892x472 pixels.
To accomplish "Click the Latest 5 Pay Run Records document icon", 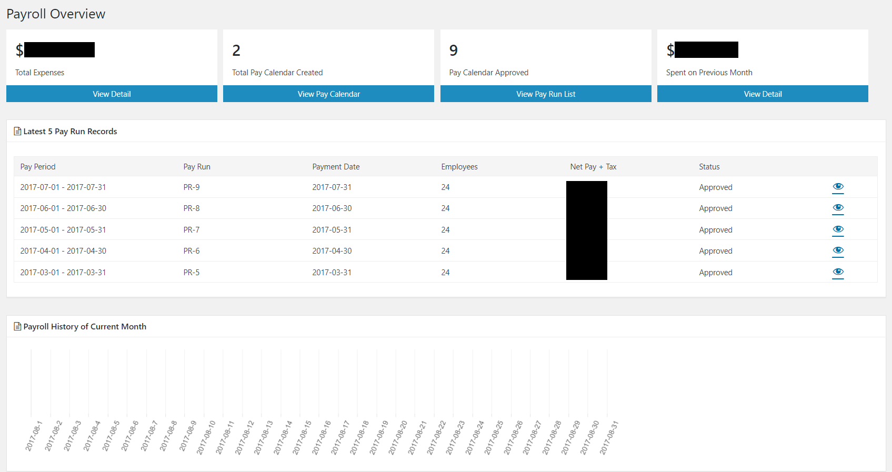I will [17, 132].
